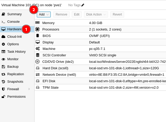This screenshot has height=122, width=166.
Task: Click the Machine gears icon
Action: pos(38,49)
